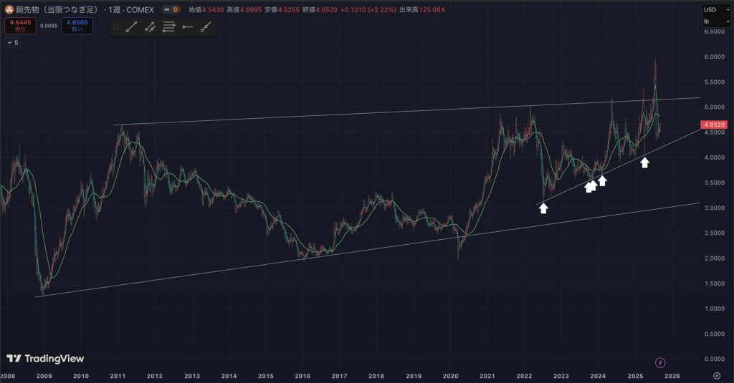Select the trend line with info tool
This screenshot has height=383, width=734.
pos(151,26)
